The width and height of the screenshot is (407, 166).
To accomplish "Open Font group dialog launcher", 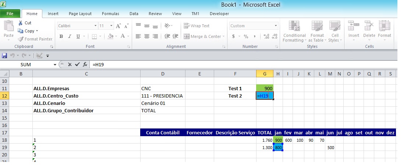I will coord(128,47).
